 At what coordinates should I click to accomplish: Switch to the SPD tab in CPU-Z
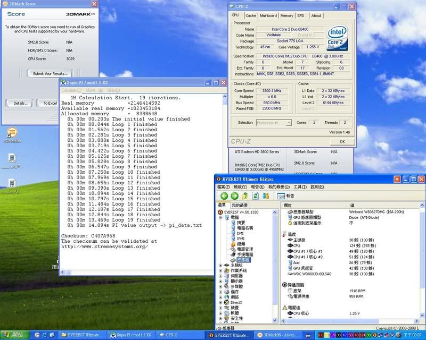point(301,16)
